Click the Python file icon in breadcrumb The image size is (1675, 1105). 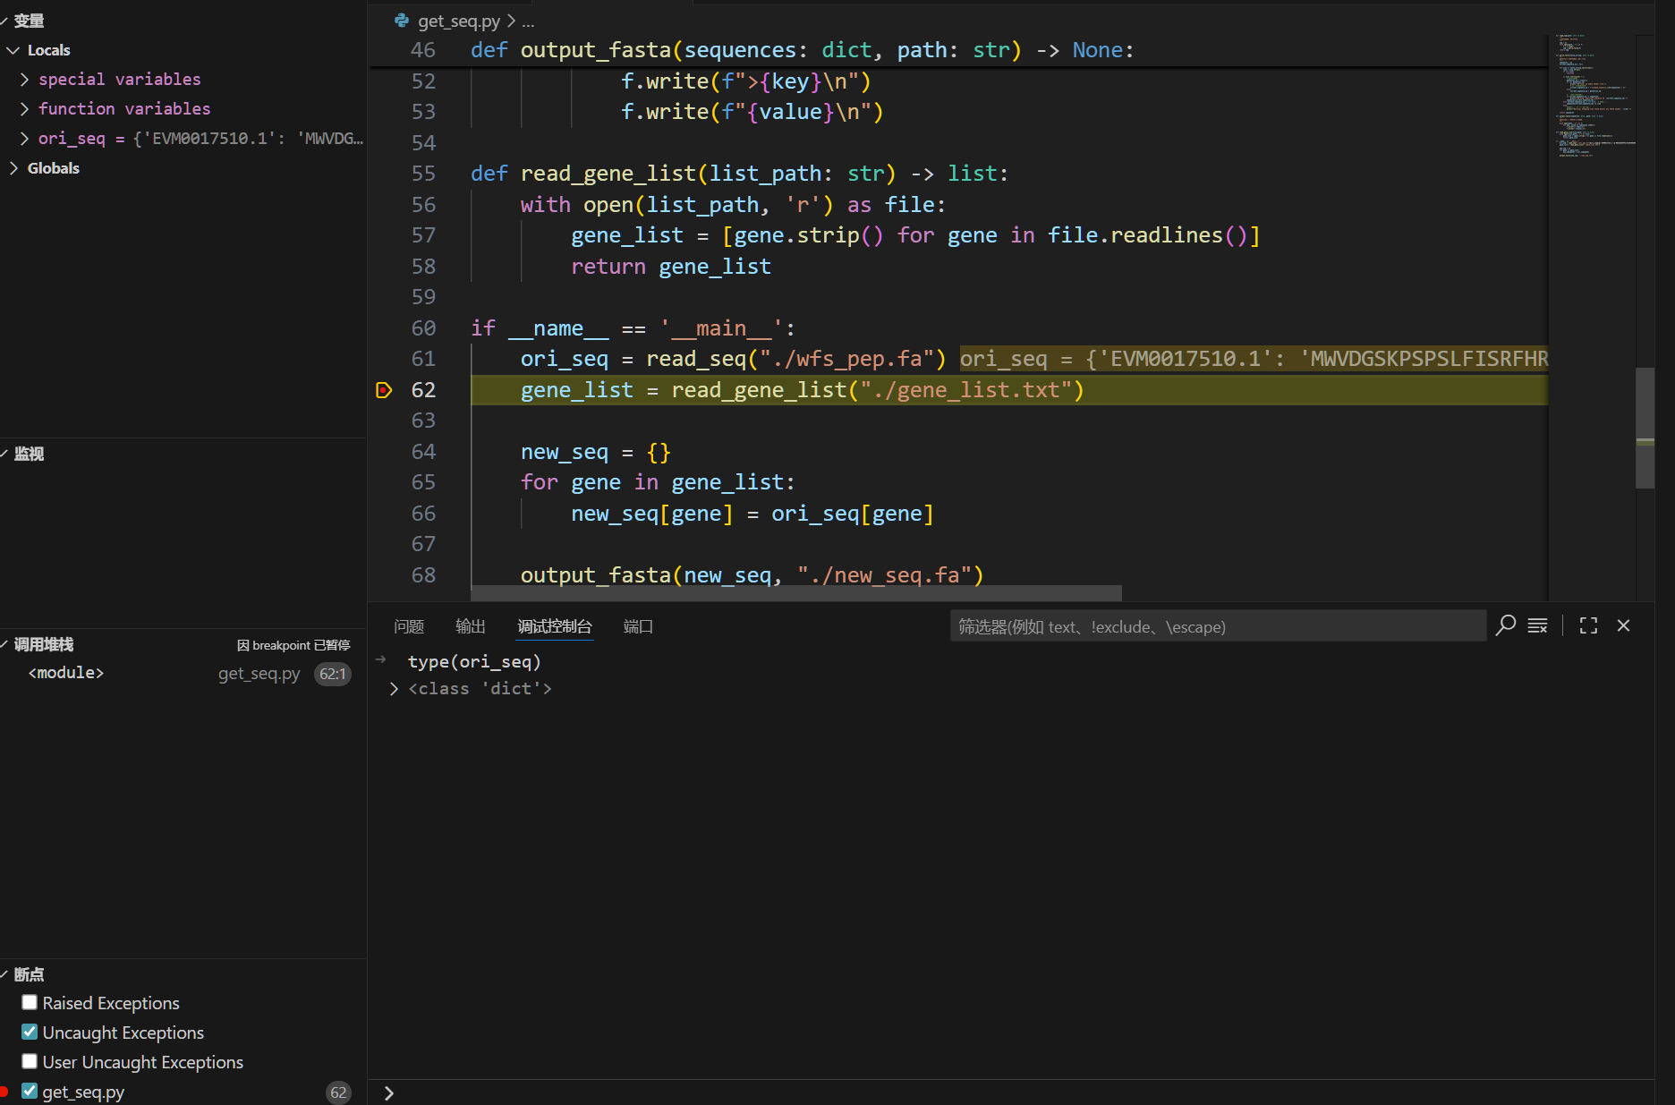click(402, 21)
